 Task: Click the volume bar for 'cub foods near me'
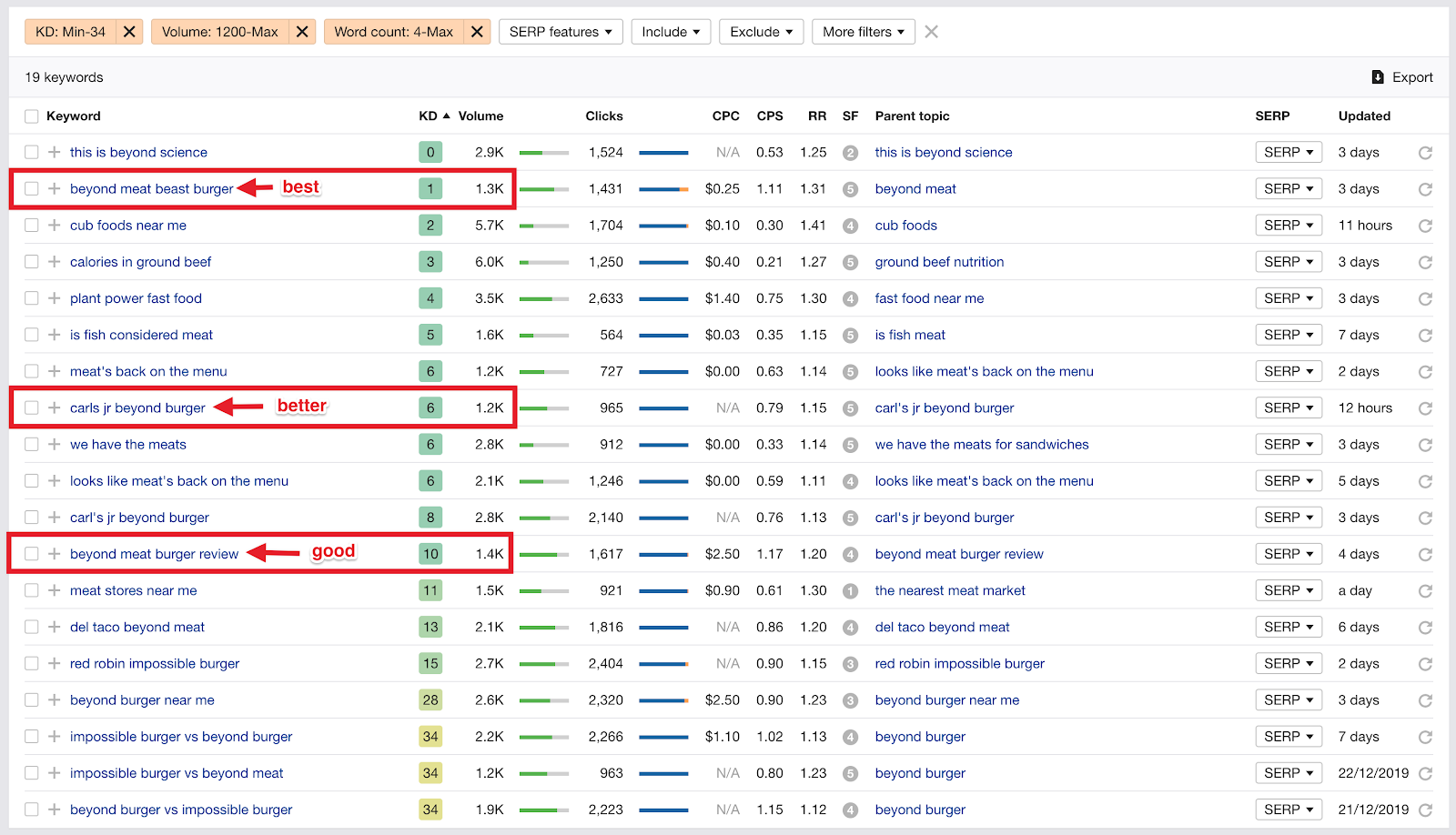tap(544, 226)
